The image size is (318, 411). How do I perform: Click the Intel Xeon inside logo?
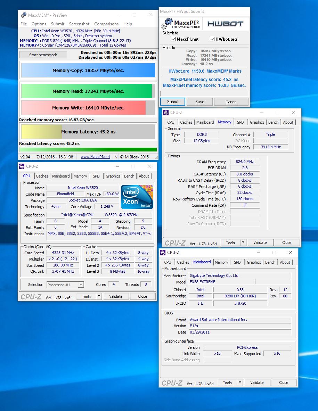tap(137, 197)
